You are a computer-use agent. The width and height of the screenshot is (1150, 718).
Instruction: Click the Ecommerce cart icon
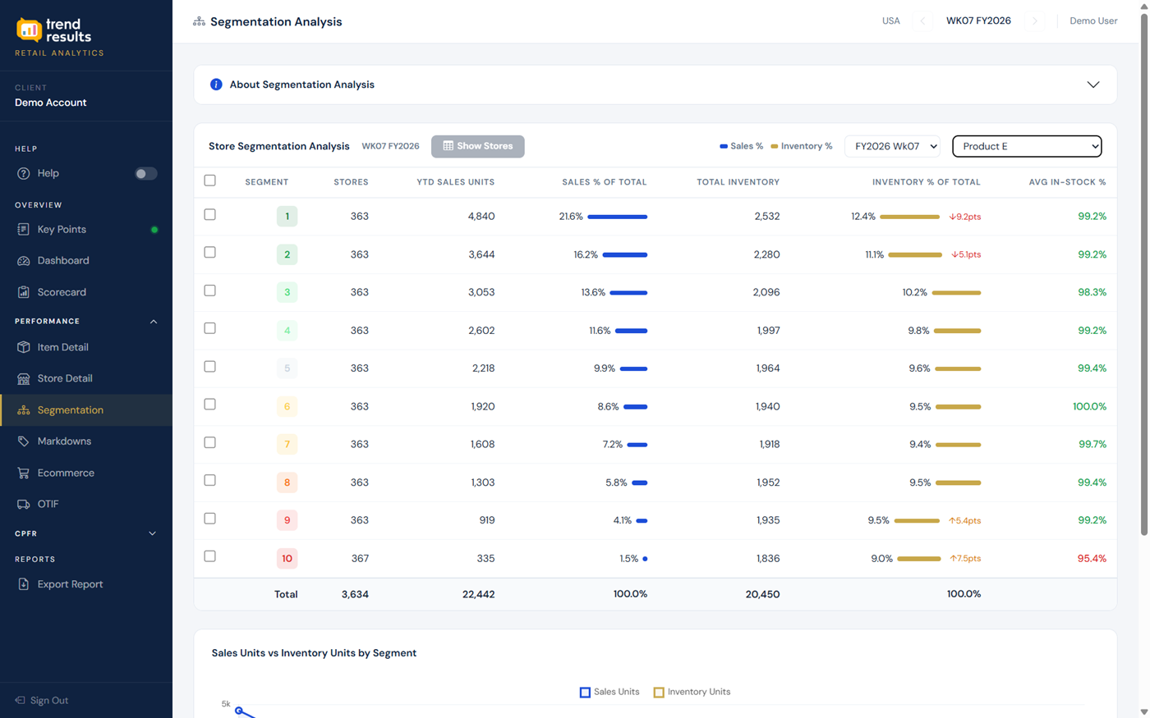[23, 473]
